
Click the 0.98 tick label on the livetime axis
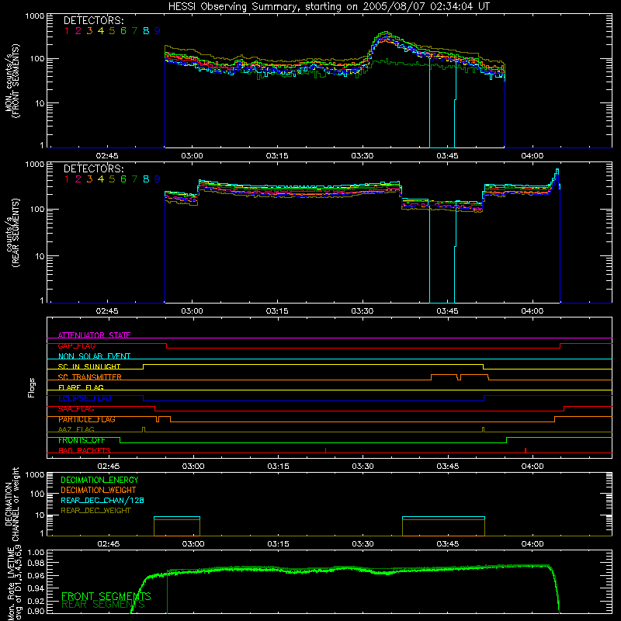35,564
